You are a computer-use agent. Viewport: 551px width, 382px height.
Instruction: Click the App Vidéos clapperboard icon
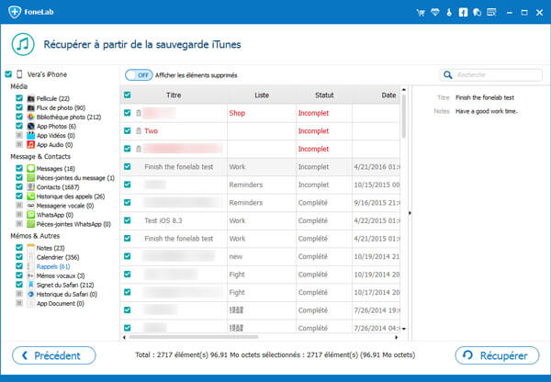tap(31, 135)
